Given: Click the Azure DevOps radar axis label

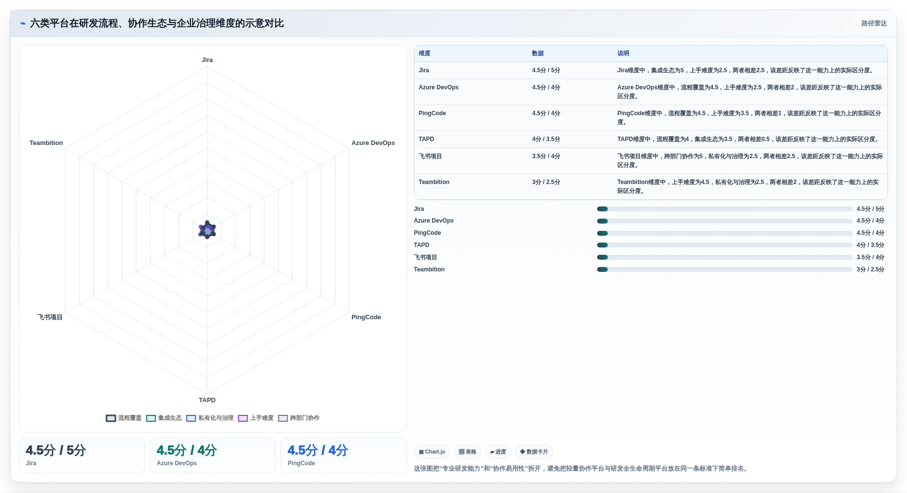Looking at the screenshot, I should click(x=373, y=143).
